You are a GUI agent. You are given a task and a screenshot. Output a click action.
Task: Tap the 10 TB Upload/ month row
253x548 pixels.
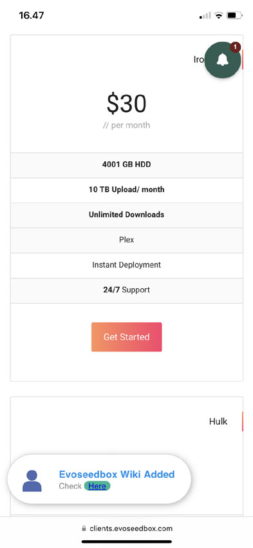127,190
